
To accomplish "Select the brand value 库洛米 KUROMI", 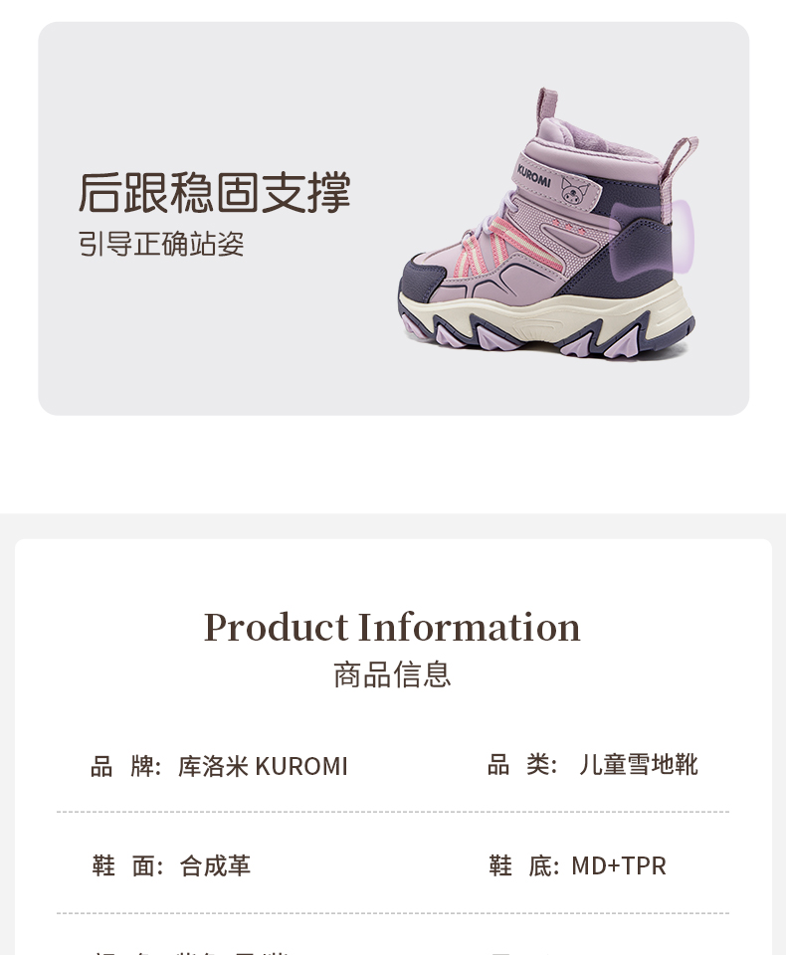I will tap(263, 766).
